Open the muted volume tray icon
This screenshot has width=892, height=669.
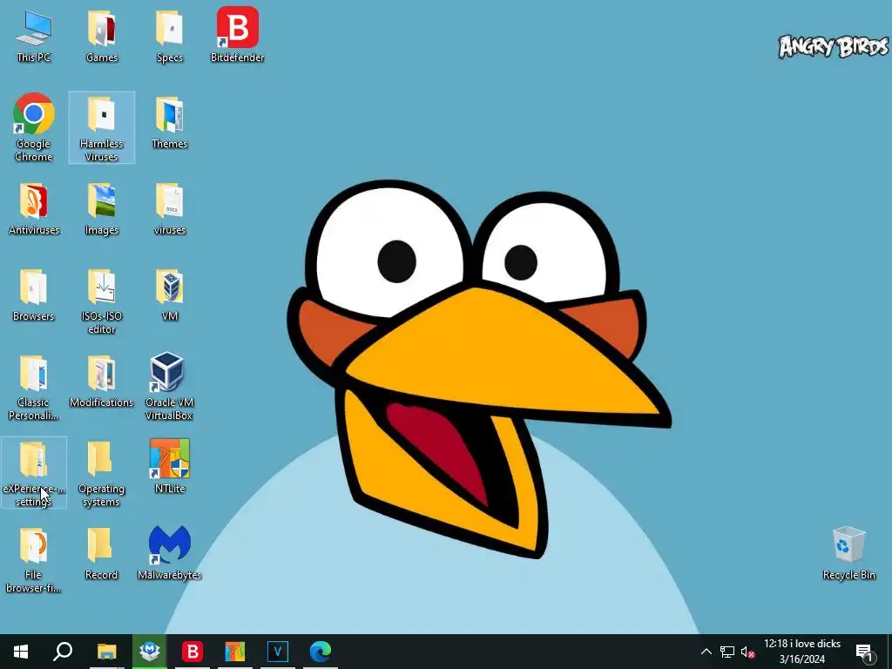748,652
